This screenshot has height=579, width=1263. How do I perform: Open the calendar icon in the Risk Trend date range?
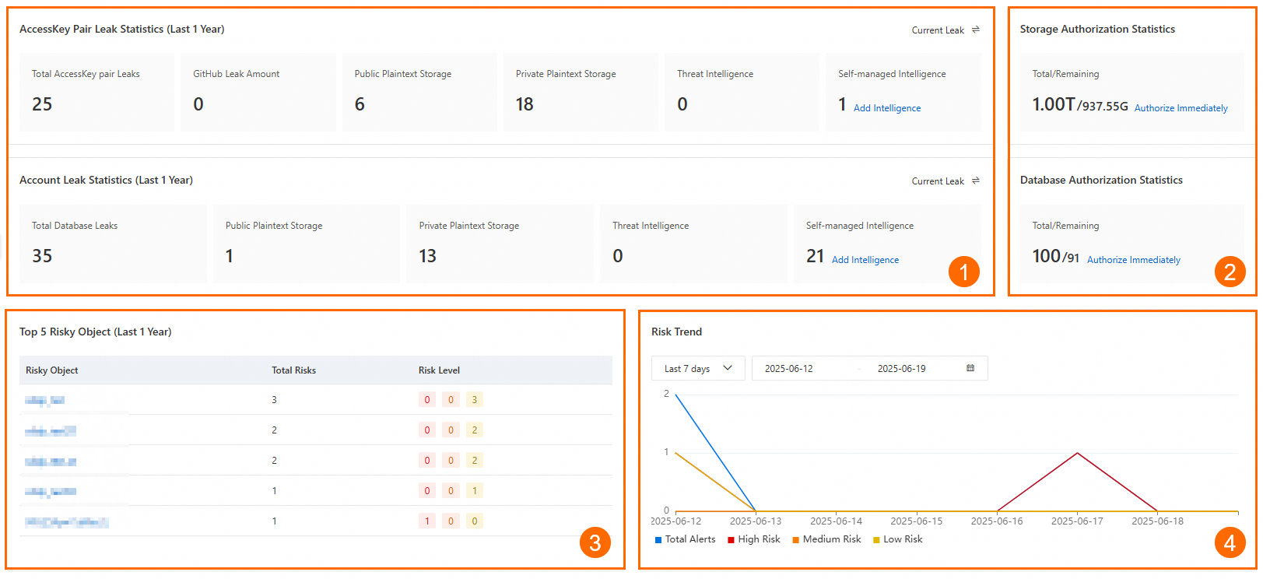click(970, 368)
